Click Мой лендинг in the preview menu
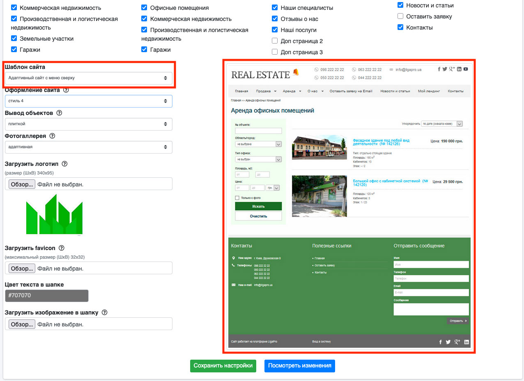This screenshot has height=381, width=524. click(429, 91)
